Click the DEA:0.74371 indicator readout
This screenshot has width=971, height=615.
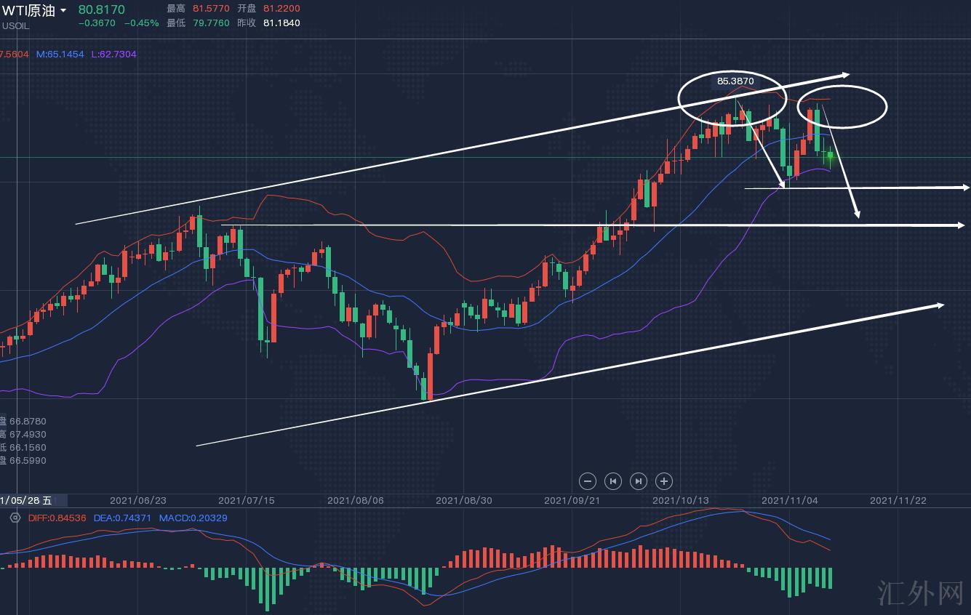pyautogui.click(x=121, y=518)
